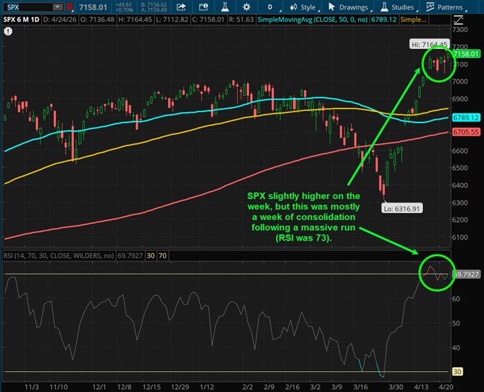Click the D: 4/24/26 date readout
484x392 pixels.
(x=60, y=20)
